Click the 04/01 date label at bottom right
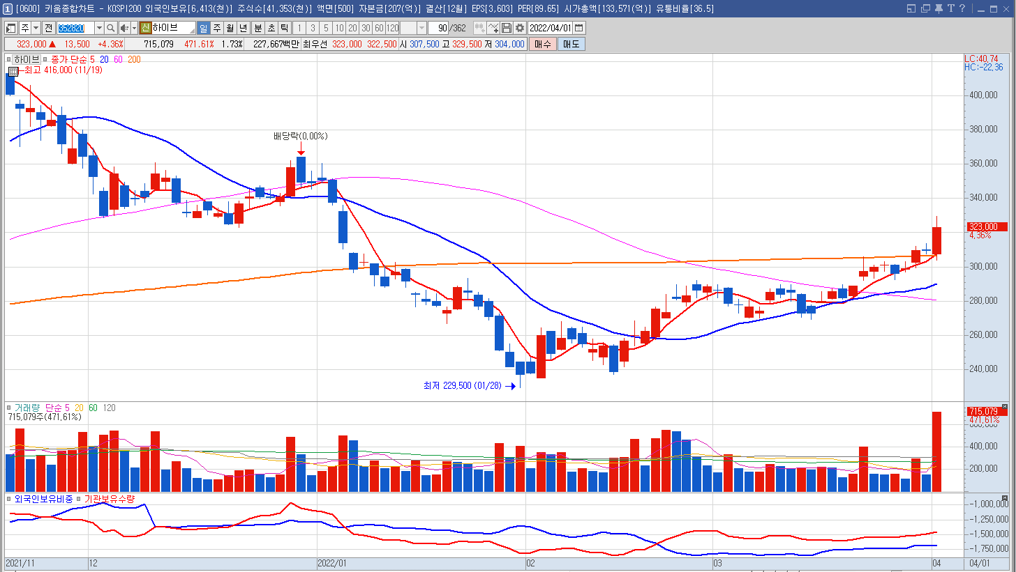 (x=979, y=562)
